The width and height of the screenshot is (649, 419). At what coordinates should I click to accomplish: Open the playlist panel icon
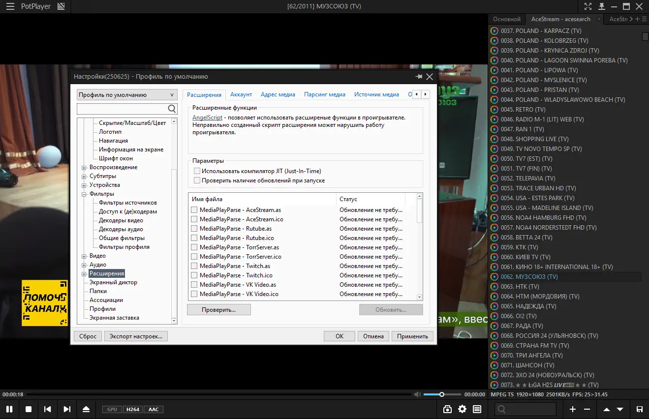(x=476, y=409)
